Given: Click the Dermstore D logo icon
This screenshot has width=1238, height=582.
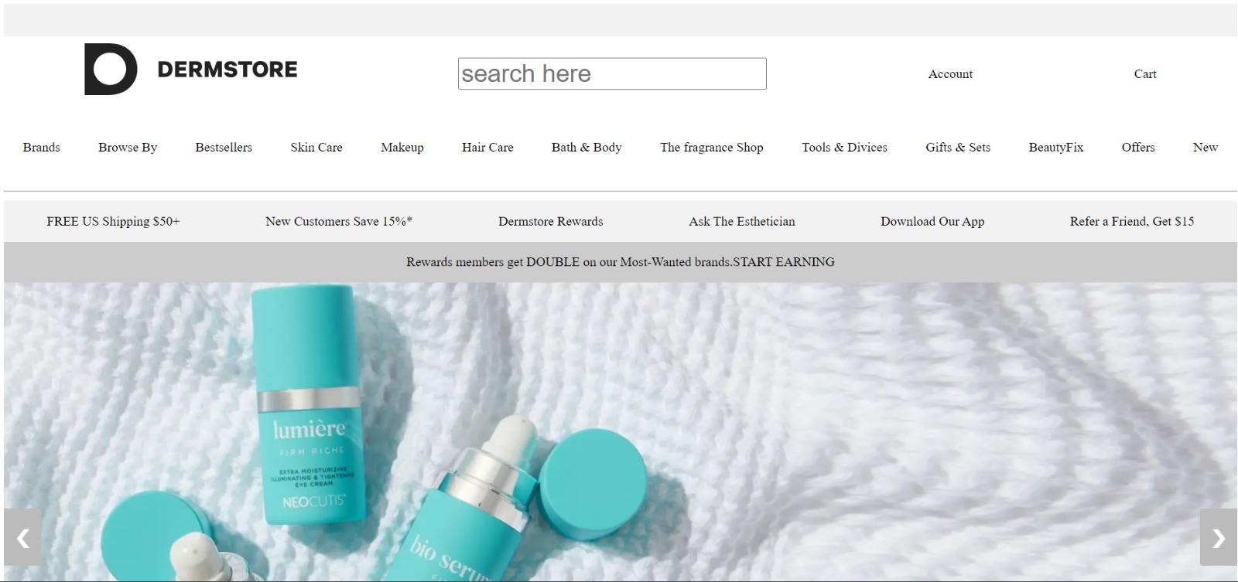Looking at the screenshot, I should coord(111,70).
